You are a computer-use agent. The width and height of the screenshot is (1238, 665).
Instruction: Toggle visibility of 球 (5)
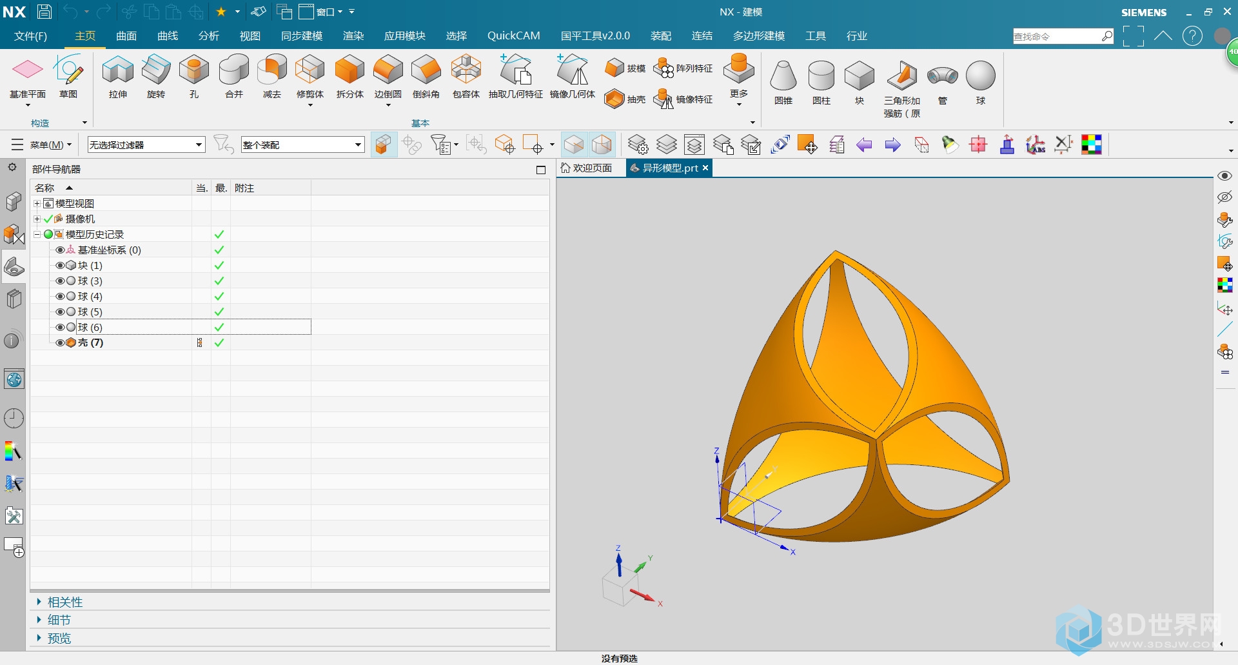pyautogui.click(x=60, y=312)
